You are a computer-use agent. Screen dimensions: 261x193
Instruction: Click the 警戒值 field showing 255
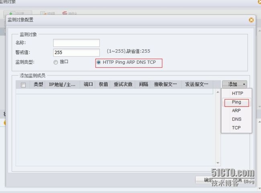coord(76,53)
